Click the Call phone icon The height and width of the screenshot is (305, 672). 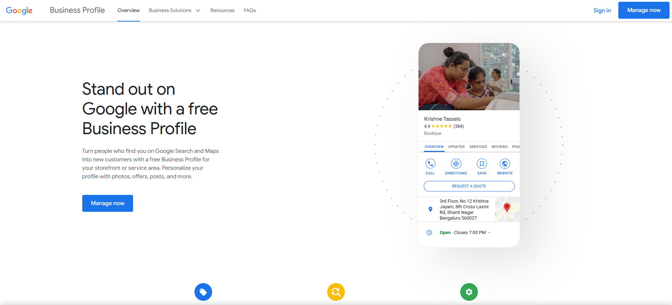click(430, 164)
